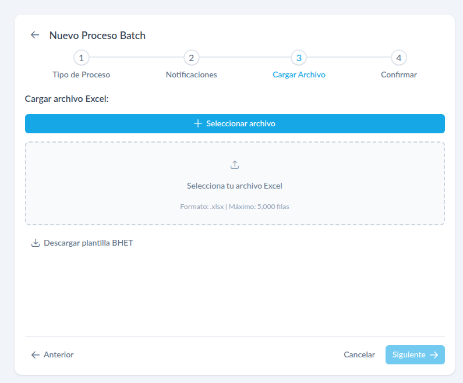
Task: Click the Descargar plantilla BHET link
Action: pos(88,243)
